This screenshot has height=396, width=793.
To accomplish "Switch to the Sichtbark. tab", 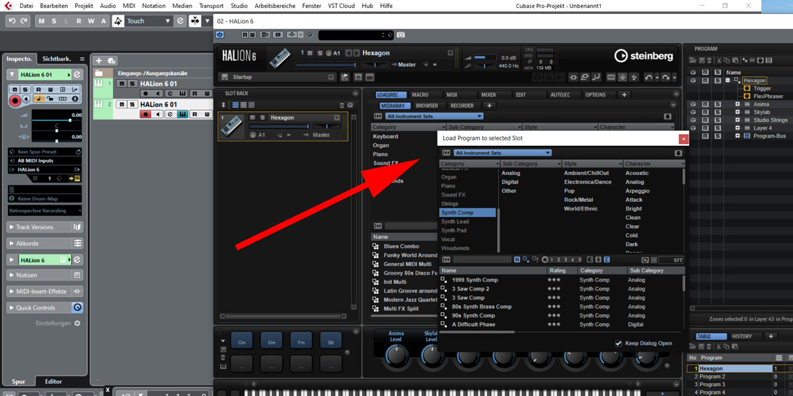I will click(x=56, y=59).
